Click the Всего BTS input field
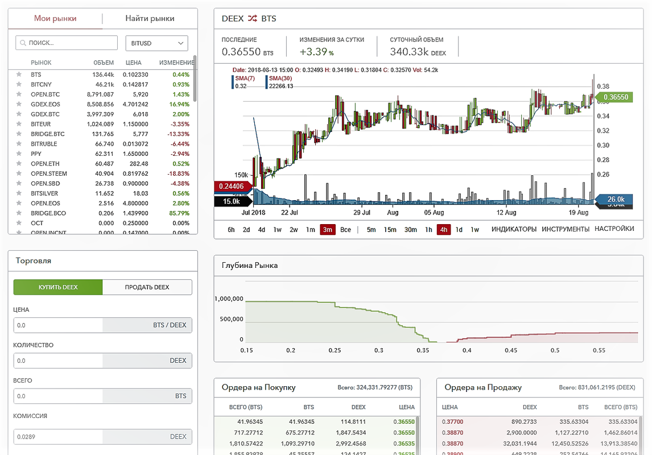Viewport: 652px width, 455px height. (103, 396)
